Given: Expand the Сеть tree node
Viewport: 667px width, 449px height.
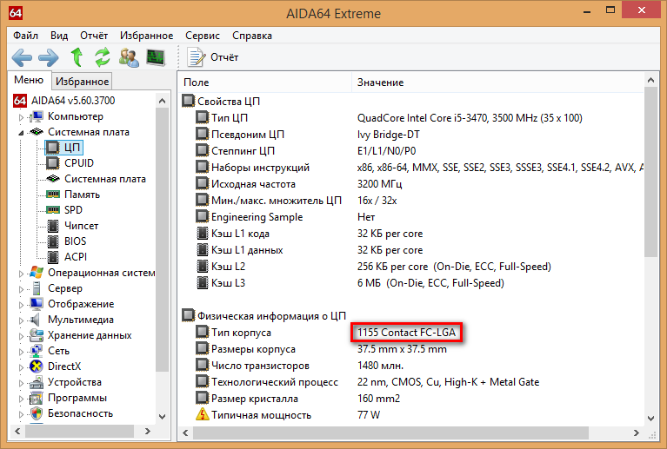Looking at the screenshot, I should tap(21, 352).
